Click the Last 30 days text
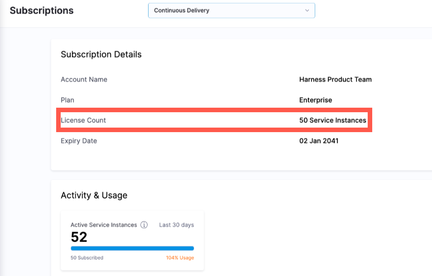The width and height of the screenshot is (432, 276). click(x=176, y=225)
